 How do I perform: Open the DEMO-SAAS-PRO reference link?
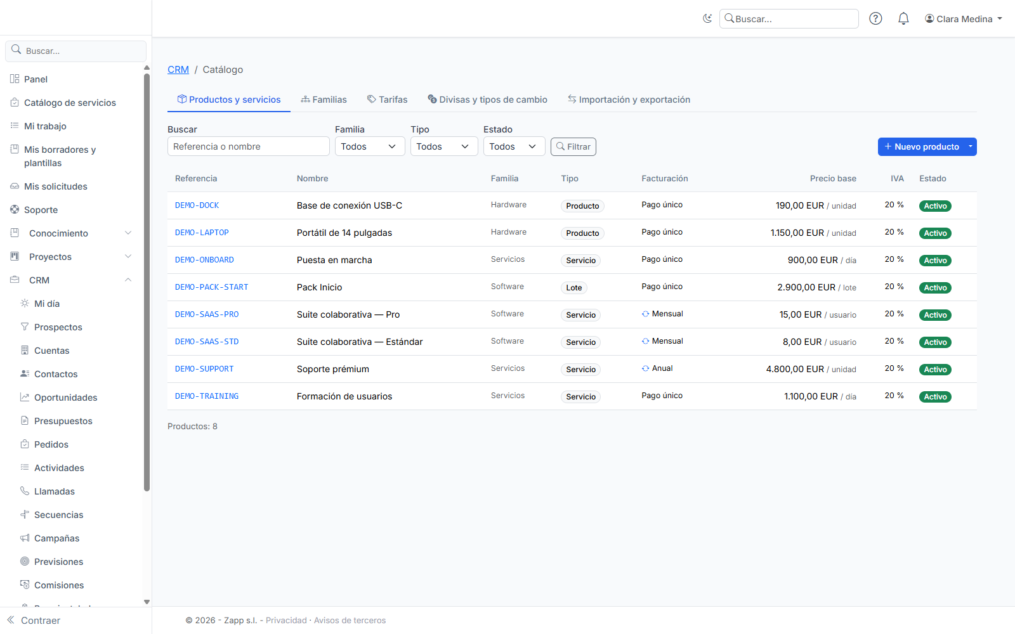point(207,314)
